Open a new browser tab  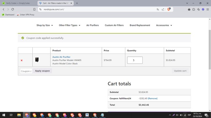coord(77,3)
